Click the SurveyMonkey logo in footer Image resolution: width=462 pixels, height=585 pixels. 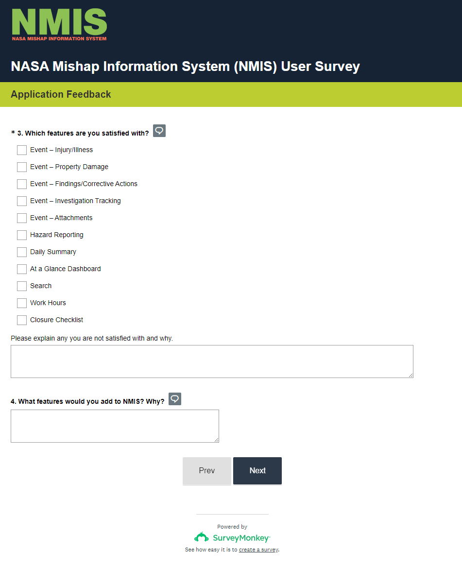[x=232, y=537]
